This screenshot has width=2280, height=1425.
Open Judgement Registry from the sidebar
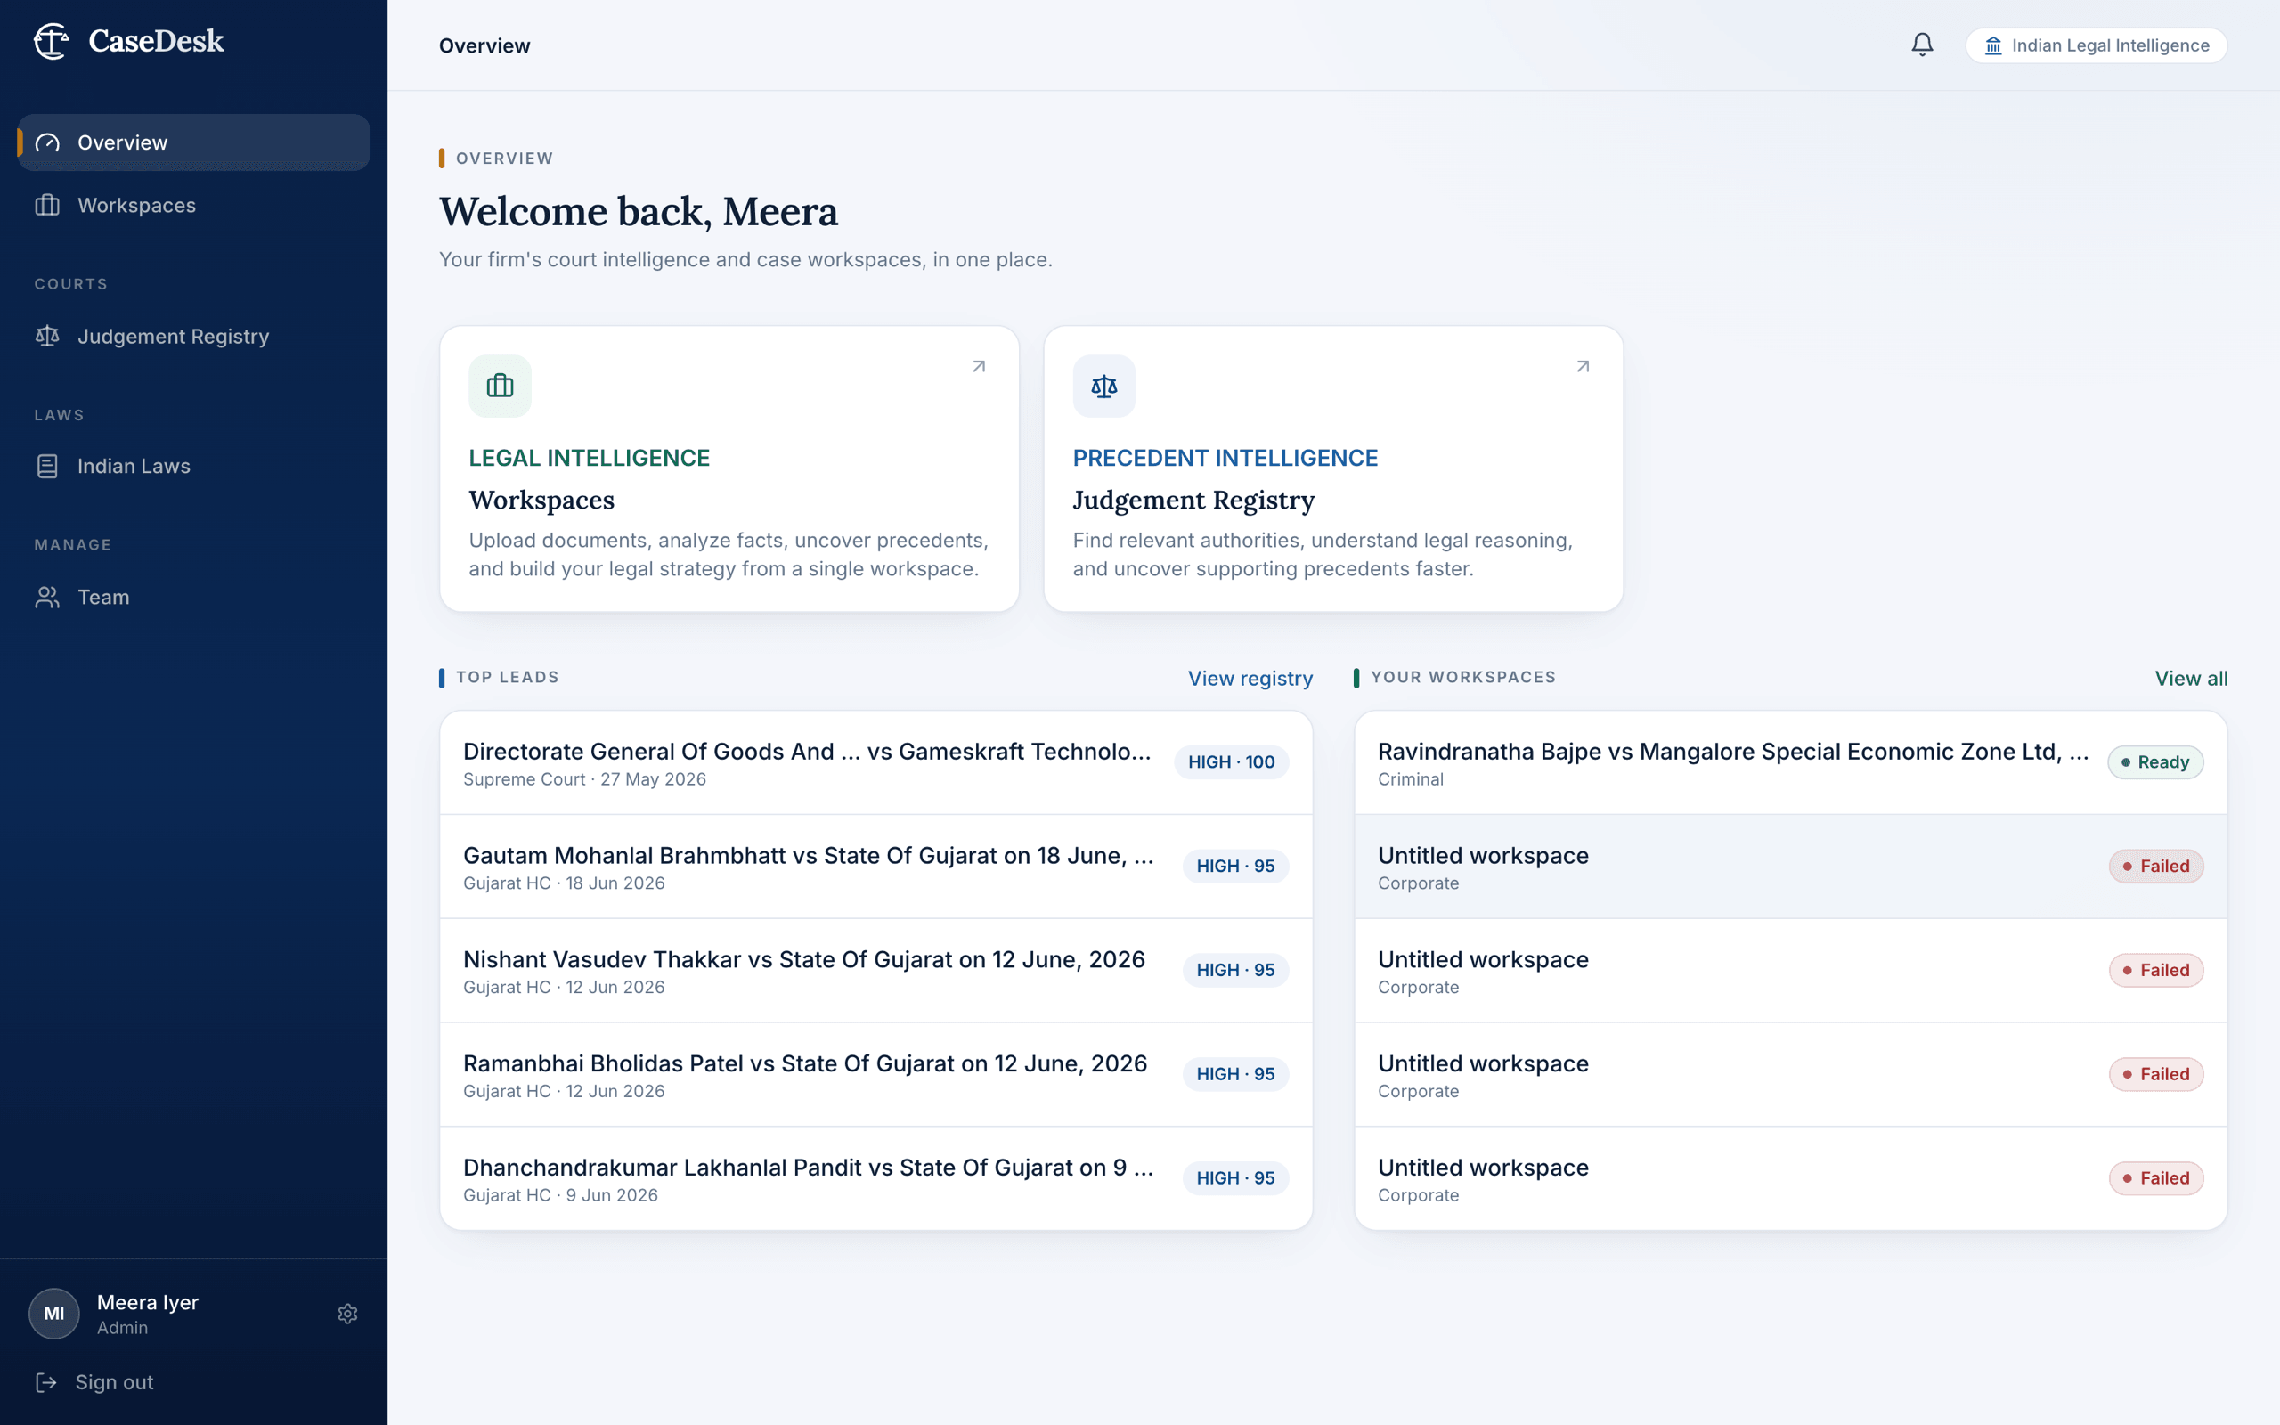click(194, 337)
